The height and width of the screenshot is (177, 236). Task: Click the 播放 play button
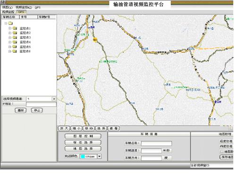(21, 110)
